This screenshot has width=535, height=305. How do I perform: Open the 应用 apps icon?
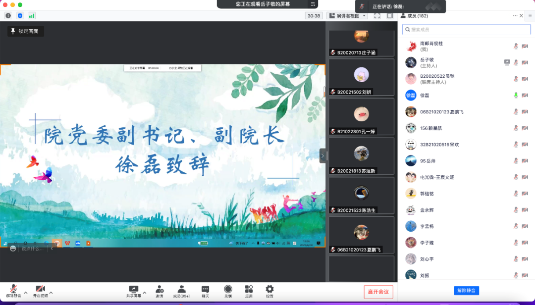(249, 291)
